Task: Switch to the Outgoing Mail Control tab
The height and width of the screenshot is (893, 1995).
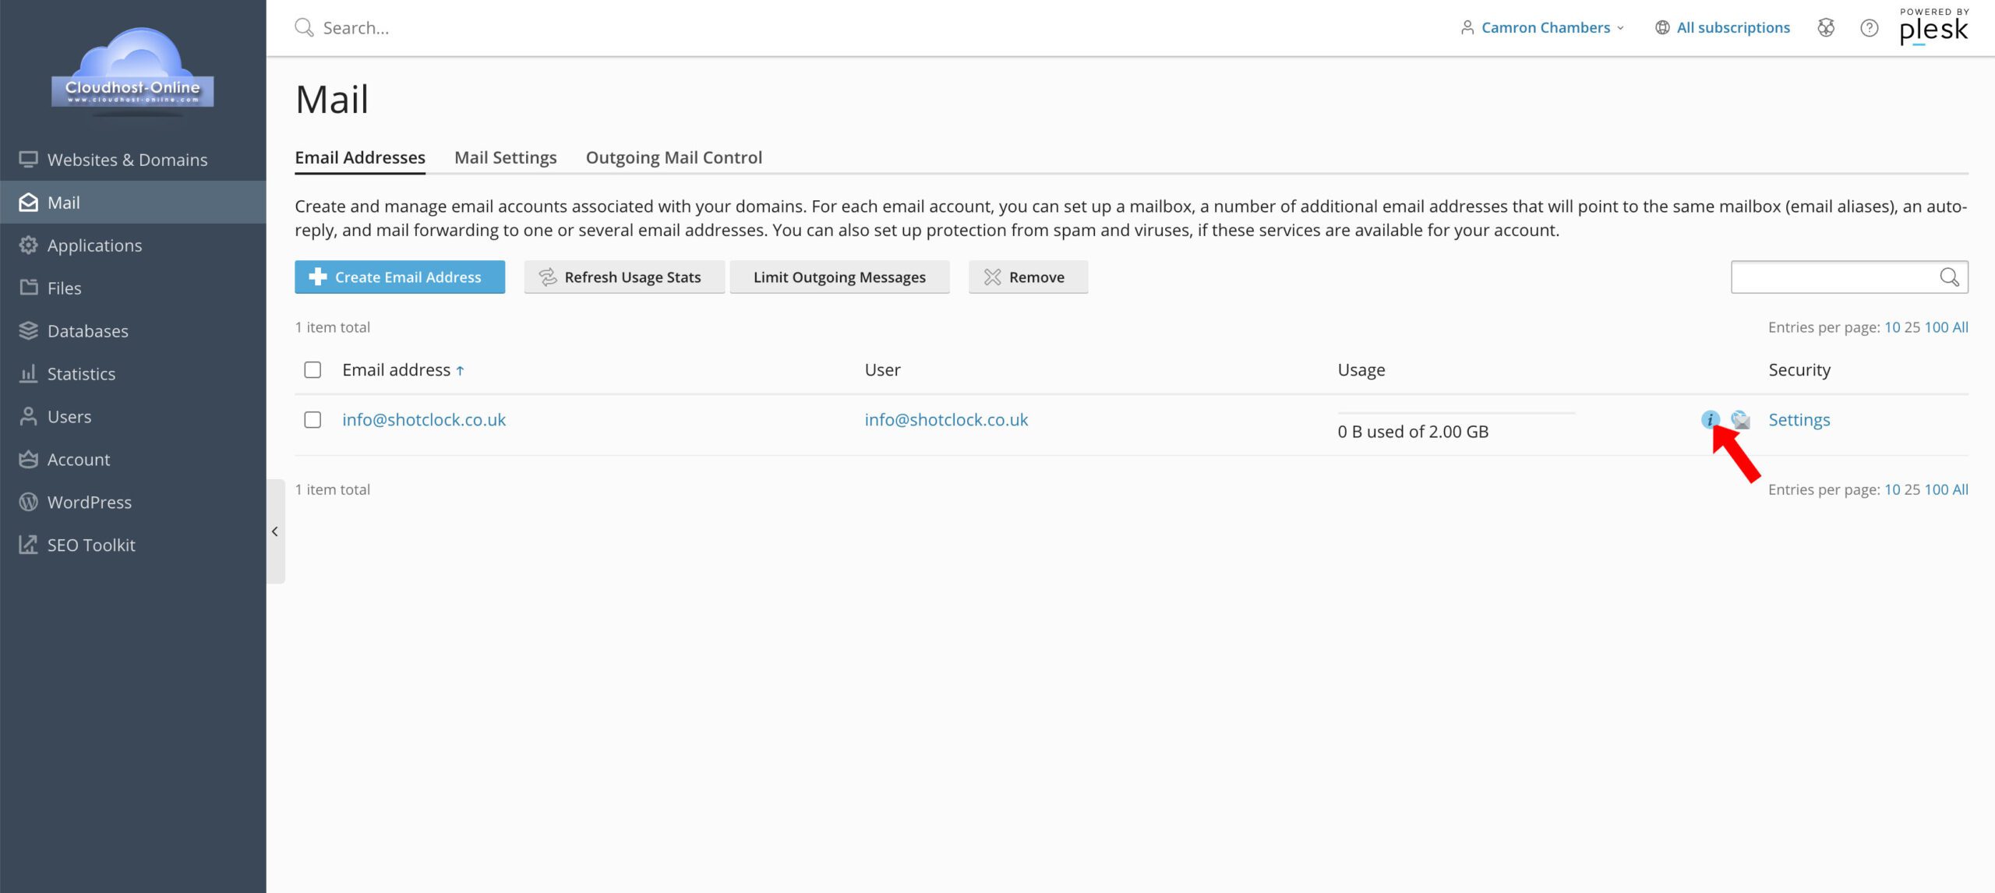Action: click(x=673, y=157)
